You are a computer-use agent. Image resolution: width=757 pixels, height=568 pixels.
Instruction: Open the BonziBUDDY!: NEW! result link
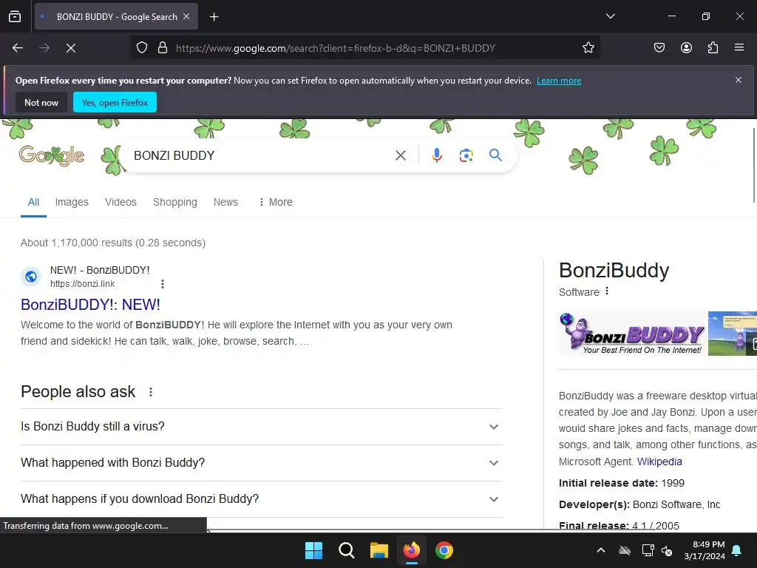(x=90, y=305)
